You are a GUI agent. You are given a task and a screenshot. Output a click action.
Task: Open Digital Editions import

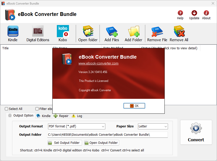(x=38, y=34)
